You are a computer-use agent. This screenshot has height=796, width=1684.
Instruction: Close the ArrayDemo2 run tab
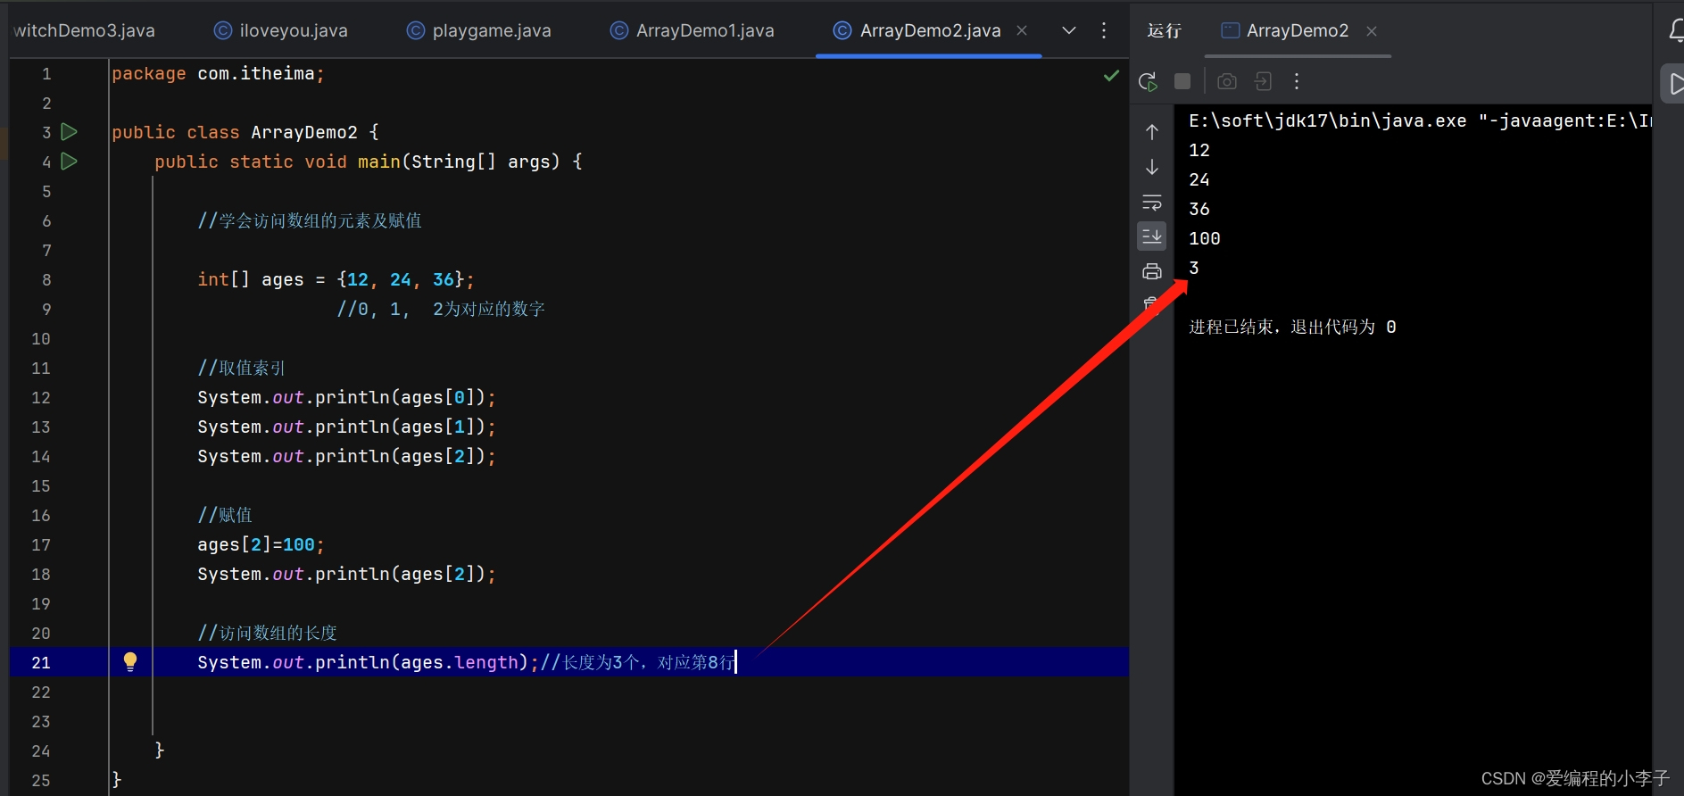pyautogui.click(x=1372, y=31)
